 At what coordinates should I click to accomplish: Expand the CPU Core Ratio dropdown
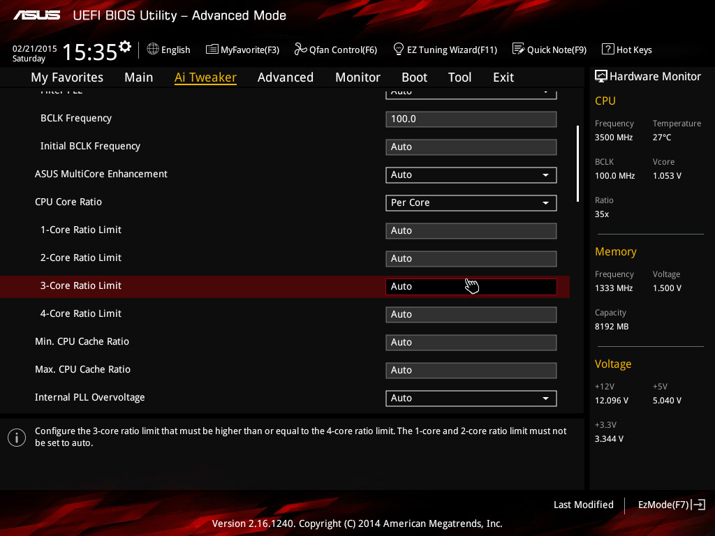point(471,203)
